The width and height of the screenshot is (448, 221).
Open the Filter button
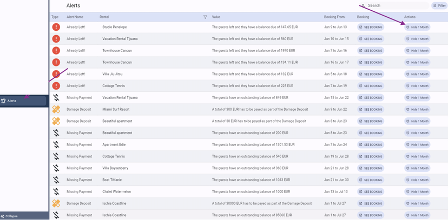[x=439, y=5]
